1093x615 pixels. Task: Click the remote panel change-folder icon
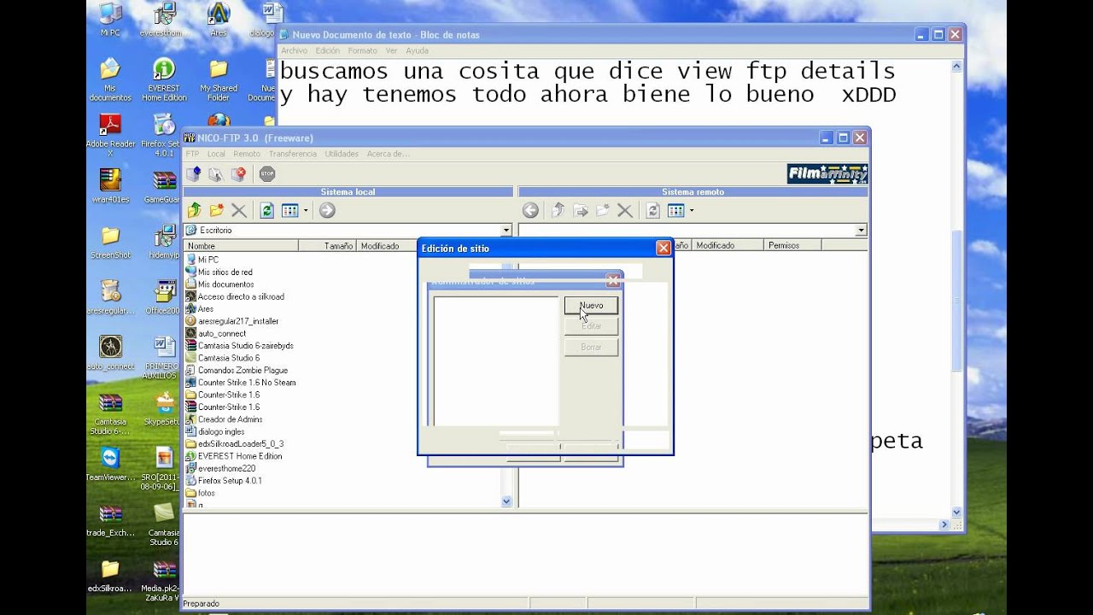[581, 210]
